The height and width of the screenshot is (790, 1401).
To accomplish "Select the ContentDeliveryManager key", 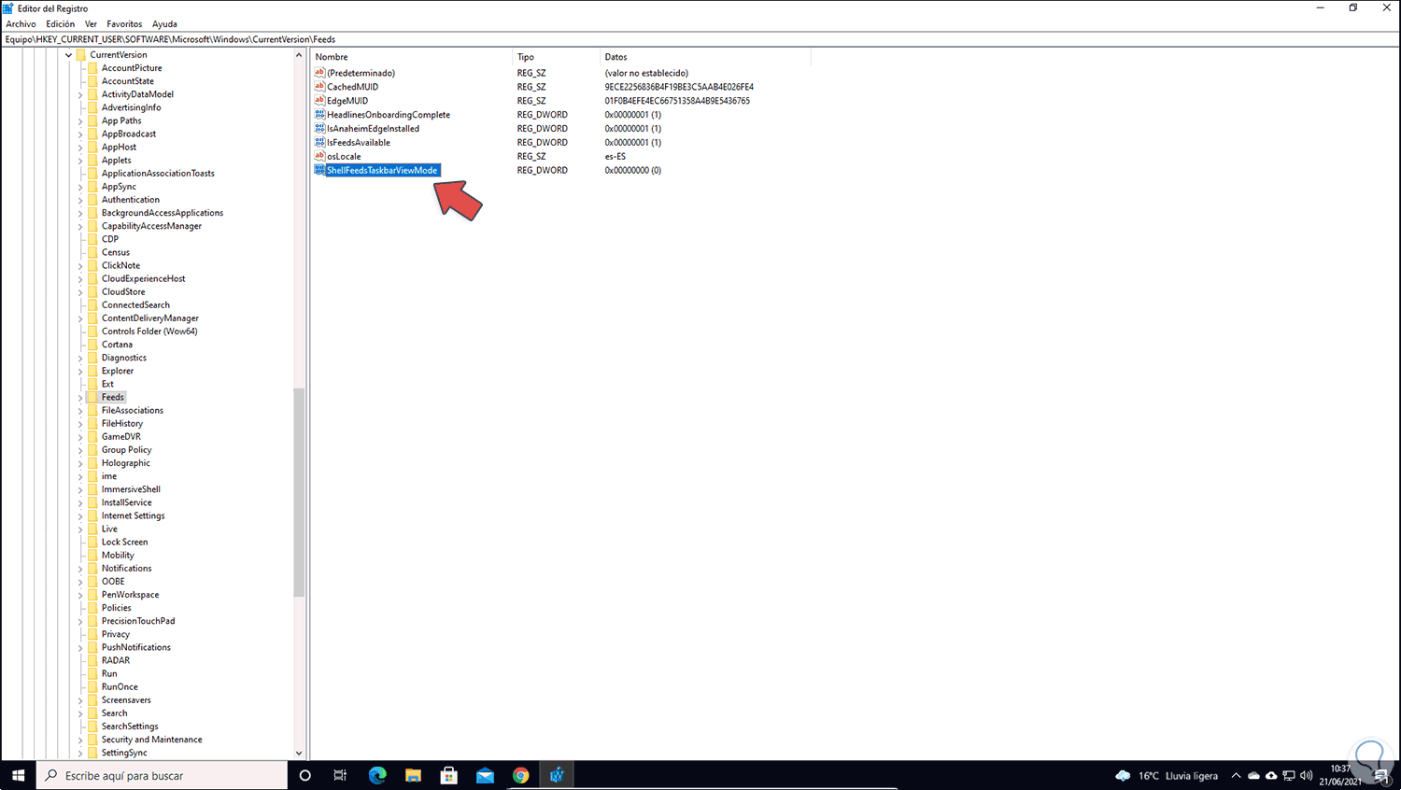I will (x=149, y=318).
